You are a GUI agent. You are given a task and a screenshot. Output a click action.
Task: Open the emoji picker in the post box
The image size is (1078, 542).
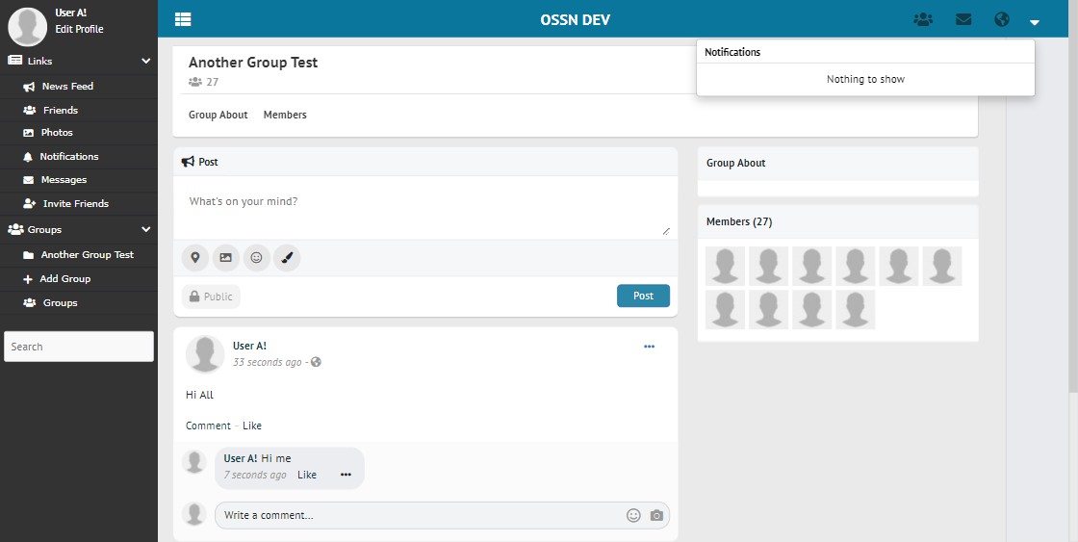coord(256,258)
